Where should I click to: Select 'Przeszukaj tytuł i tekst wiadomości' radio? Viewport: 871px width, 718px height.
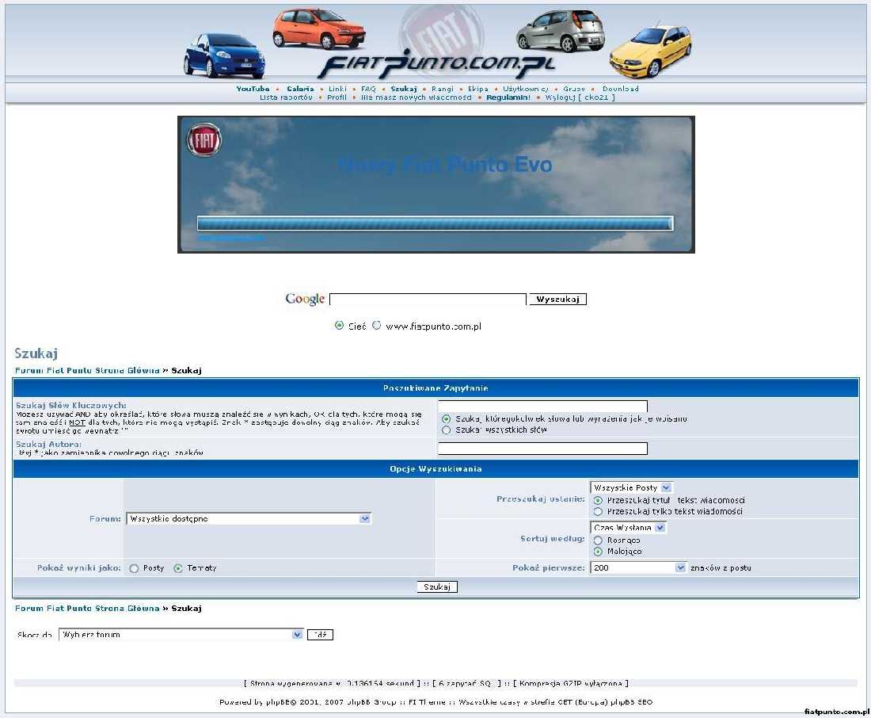pos(598,501)
